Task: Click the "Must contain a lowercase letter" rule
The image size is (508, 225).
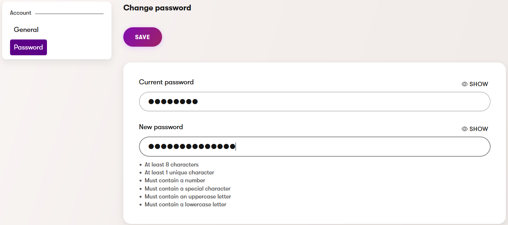Action: [x=185, y=205]
